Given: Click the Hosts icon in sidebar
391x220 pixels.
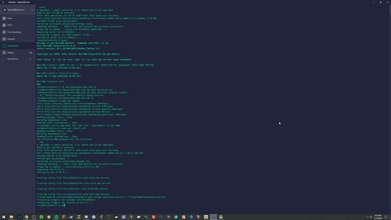Looking at the screenshot, I should pyautogui.click(x=4, y=18).
